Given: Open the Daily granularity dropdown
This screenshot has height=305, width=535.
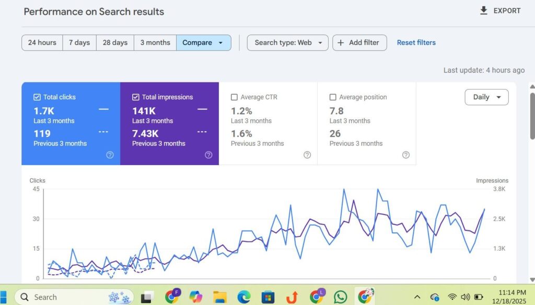Looking at the screenshot, I should pyautogui.click(x=486, y=97).
